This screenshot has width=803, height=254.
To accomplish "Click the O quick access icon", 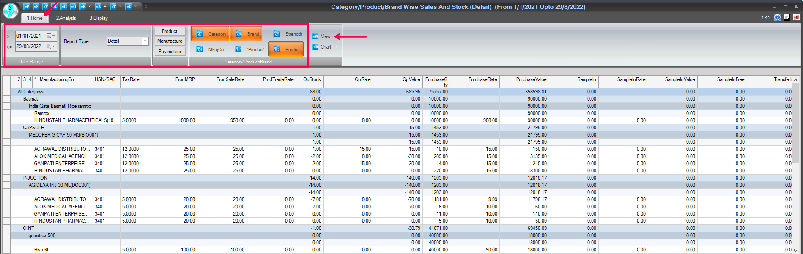I will coord(73,6).
